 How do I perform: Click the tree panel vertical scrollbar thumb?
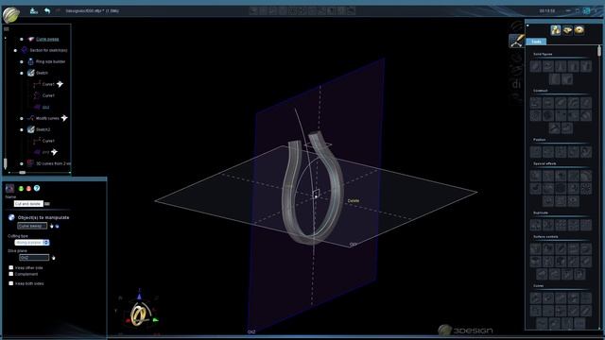tap(5, 163)
